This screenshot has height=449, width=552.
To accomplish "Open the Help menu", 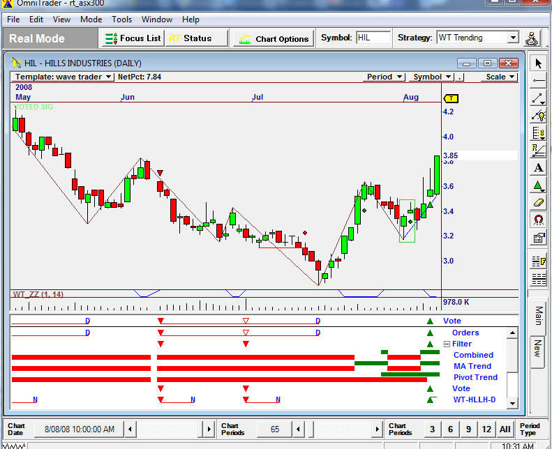I will pyautogui.click(x=191, y=20).
